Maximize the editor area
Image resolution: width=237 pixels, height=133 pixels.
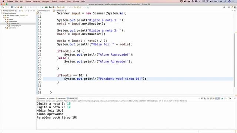(235, 11)
